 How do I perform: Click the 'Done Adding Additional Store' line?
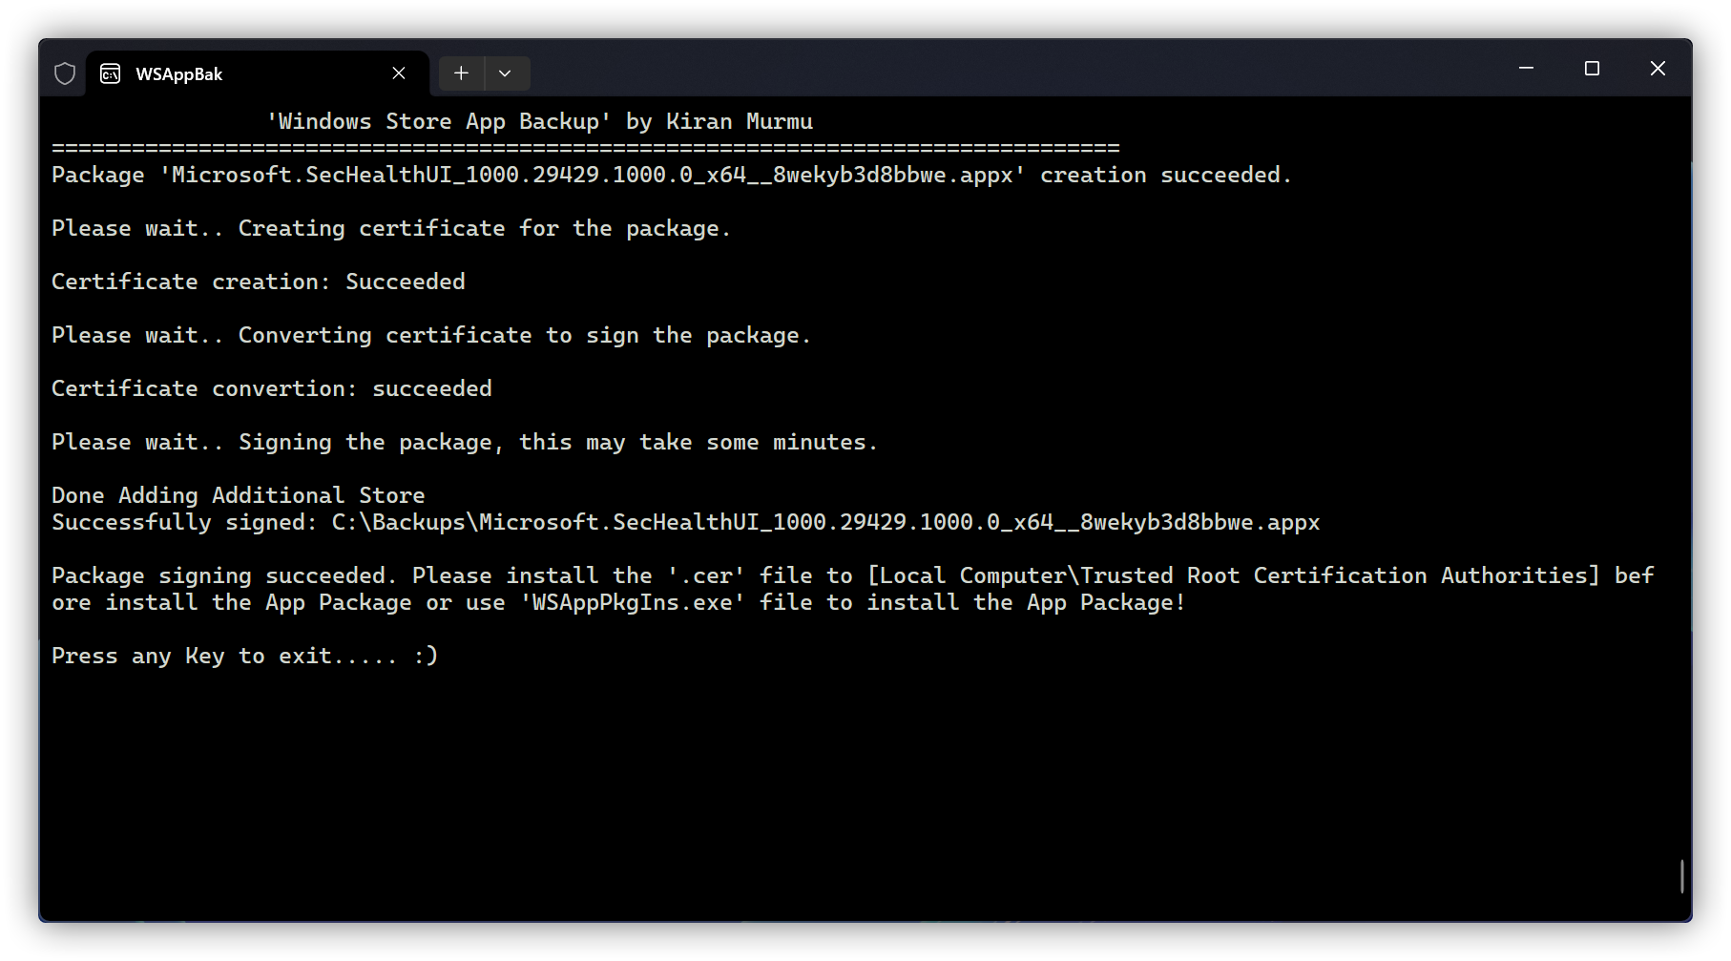pyautogui.click(x=238, y=496)
